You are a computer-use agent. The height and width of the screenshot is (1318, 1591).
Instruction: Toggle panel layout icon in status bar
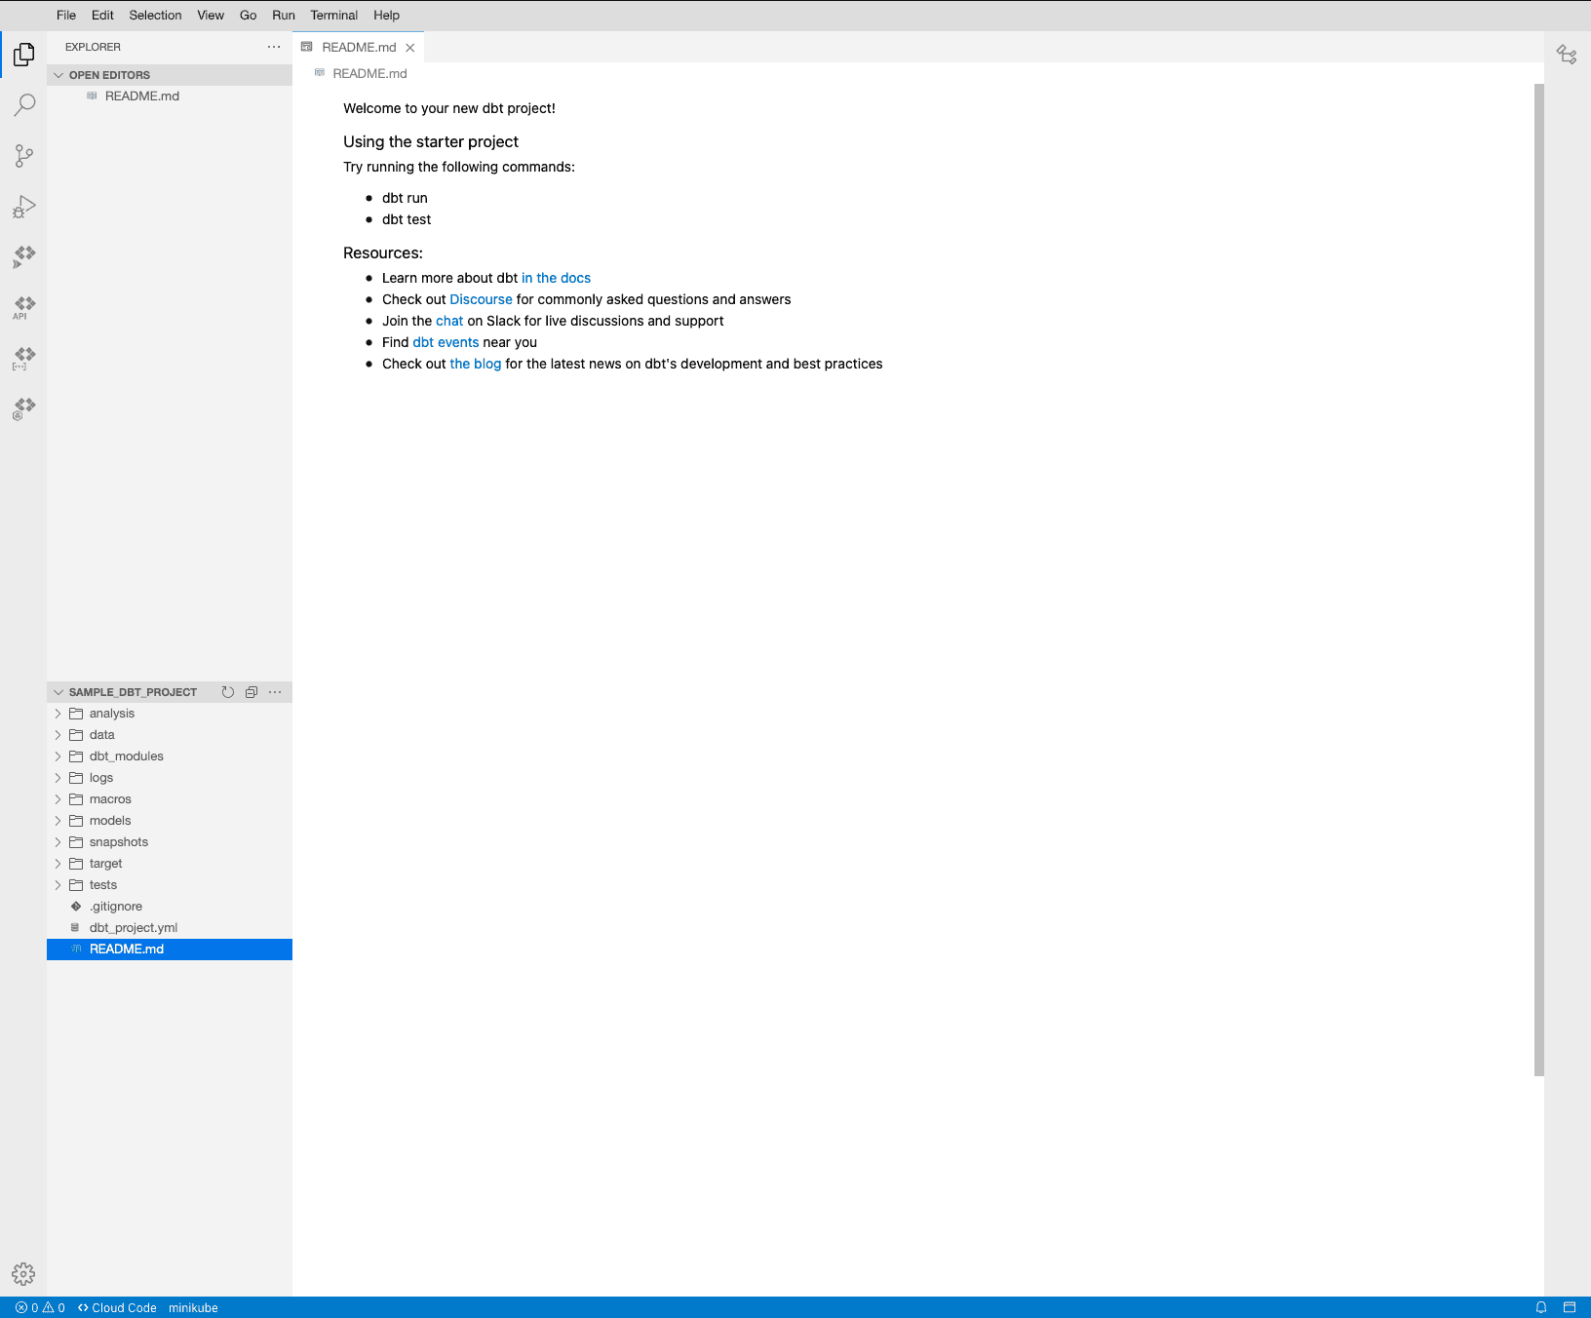1570,1307
